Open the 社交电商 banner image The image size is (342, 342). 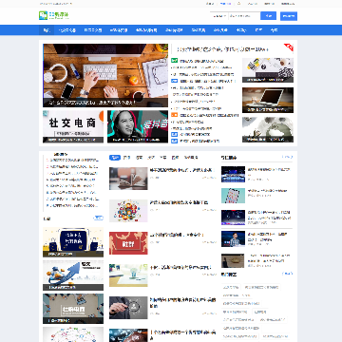(73, 126)
